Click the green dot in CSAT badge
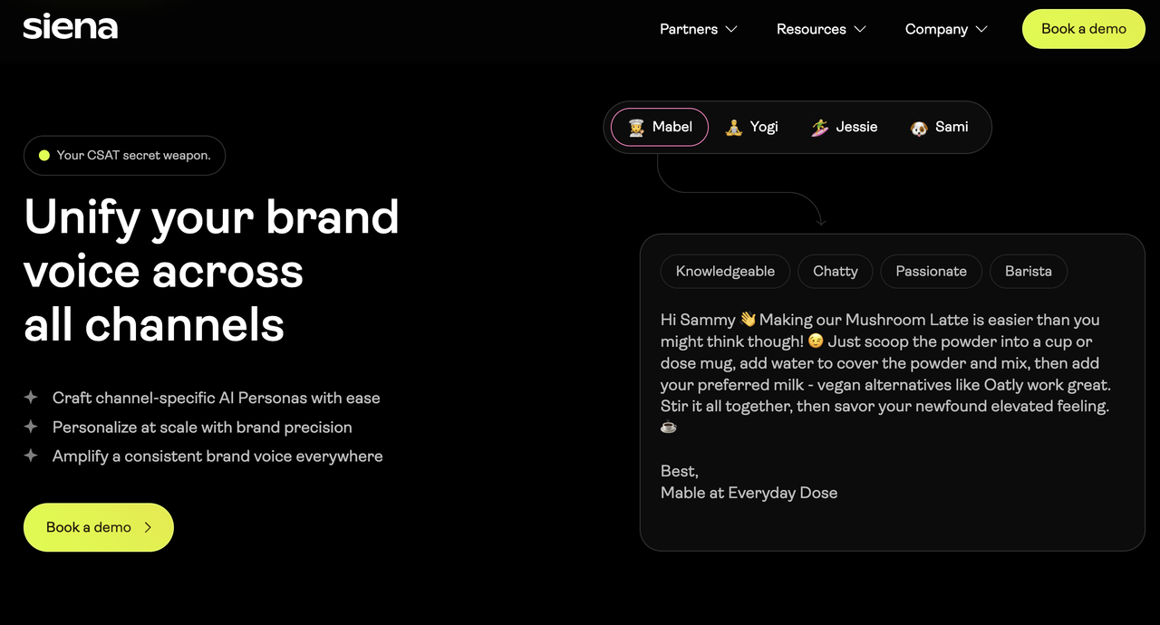The width and height of the screenshot is (1160, 625). point(43,156)
